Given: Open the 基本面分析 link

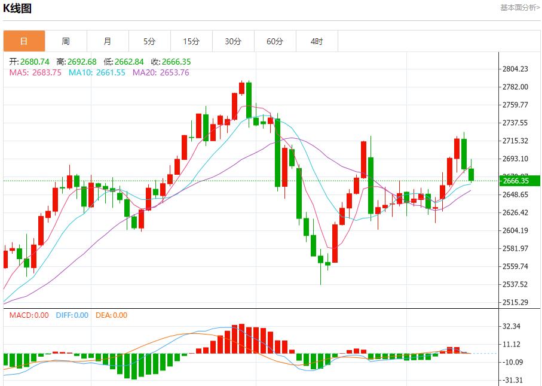Looking at the screenshot, I should tap(519, 8).
